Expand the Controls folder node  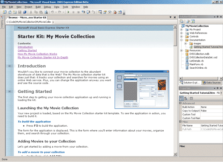point(182,37)
